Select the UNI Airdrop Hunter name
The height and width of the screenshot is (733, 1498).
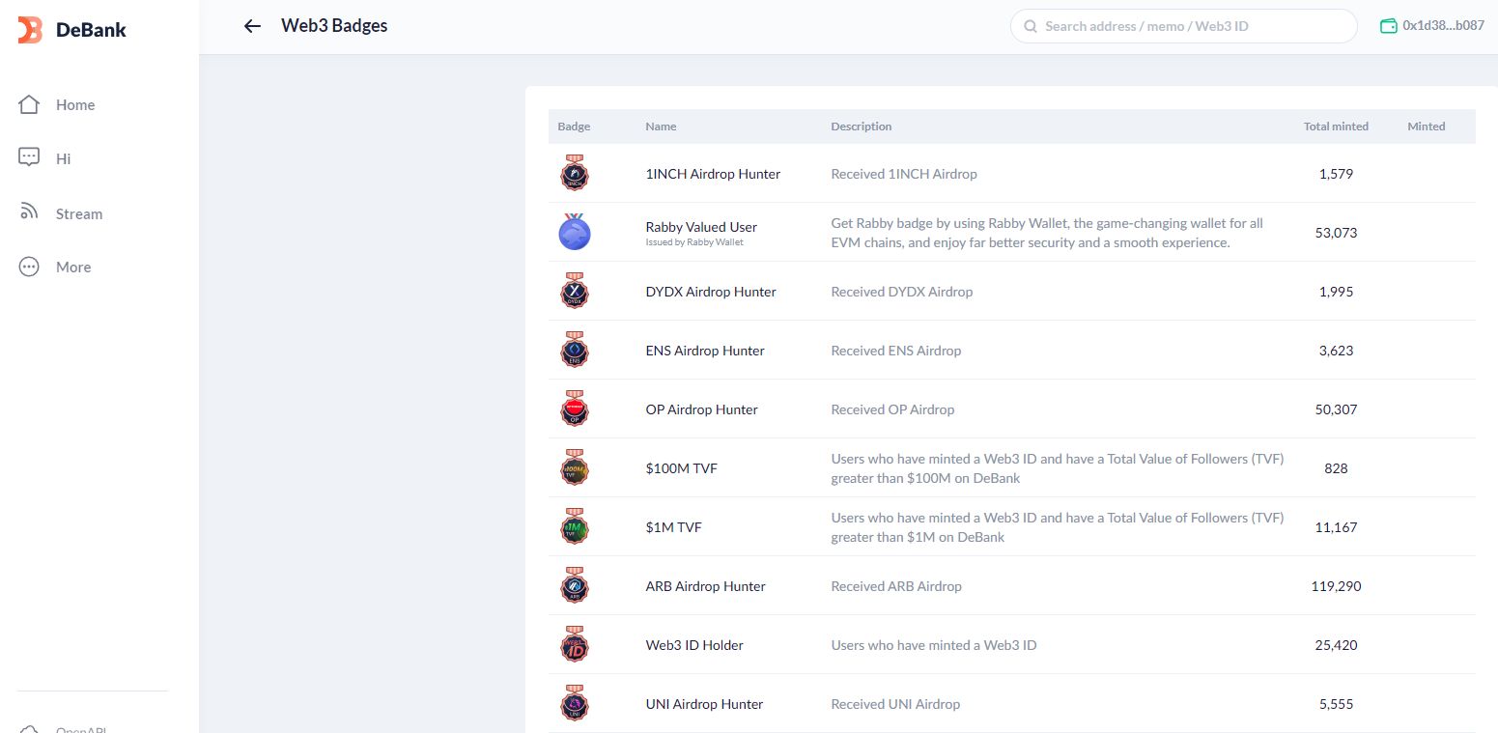click(x=704, y=704)
